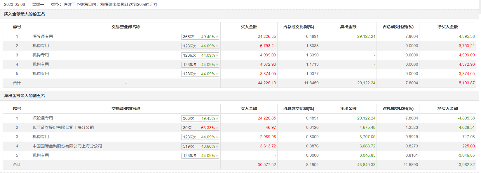Open 1236次 44.09% box in buyers row 2
This screenshot has width=481, height=173.
click(200, 46)
